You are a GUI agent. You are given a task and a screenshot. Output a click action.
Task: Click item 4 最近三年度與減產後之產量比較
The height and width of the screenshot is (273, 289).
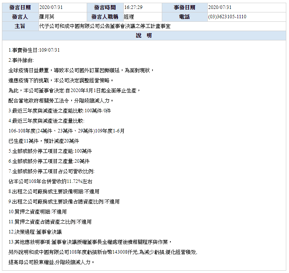pos(46,121)
